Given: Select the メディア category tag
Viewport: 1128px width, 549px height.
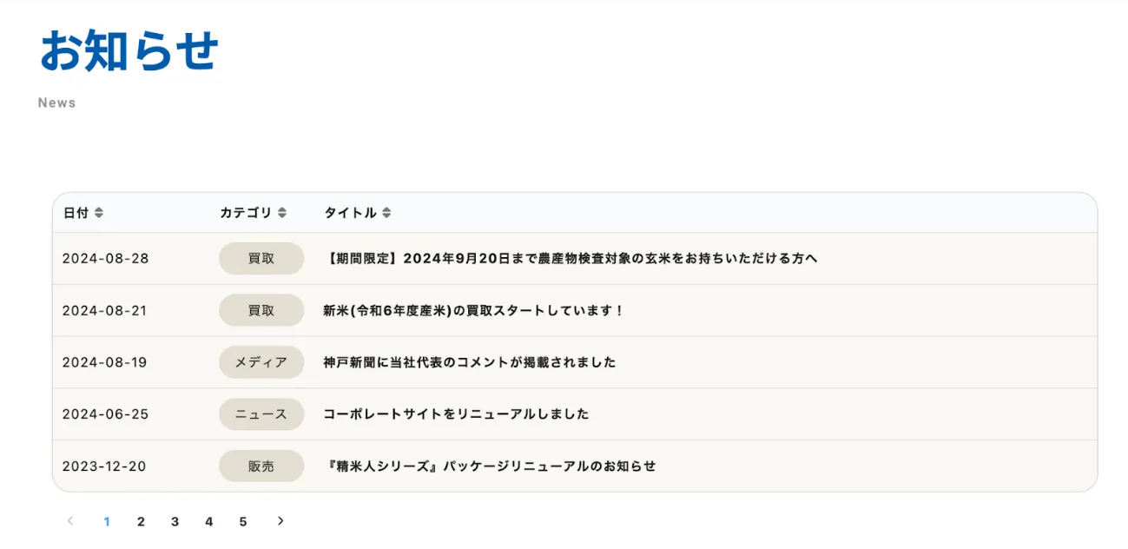Looking at the screenshot, I should click(x=261, y=362).
